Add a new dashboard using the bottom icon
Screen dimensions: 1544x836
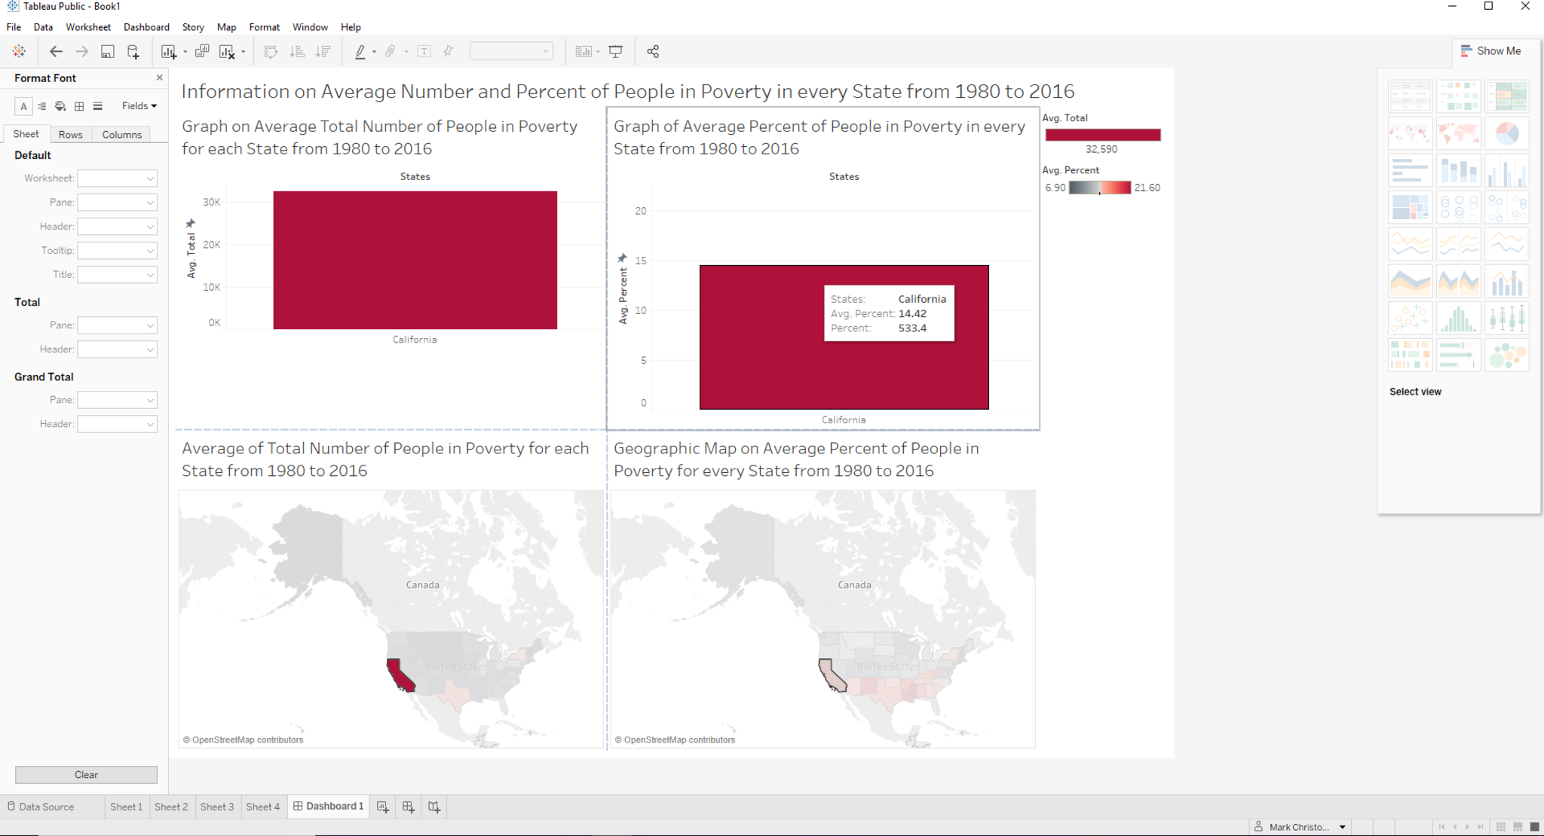tap(409, 807)
